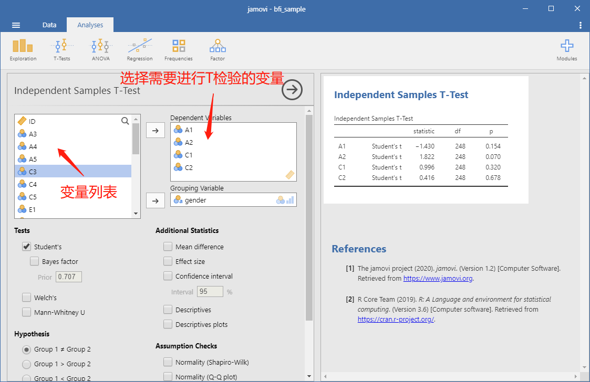Click the A2 statistic value 1.822
Image resolution: width=590 pixels, height=382 pixels.
[427, 157]
